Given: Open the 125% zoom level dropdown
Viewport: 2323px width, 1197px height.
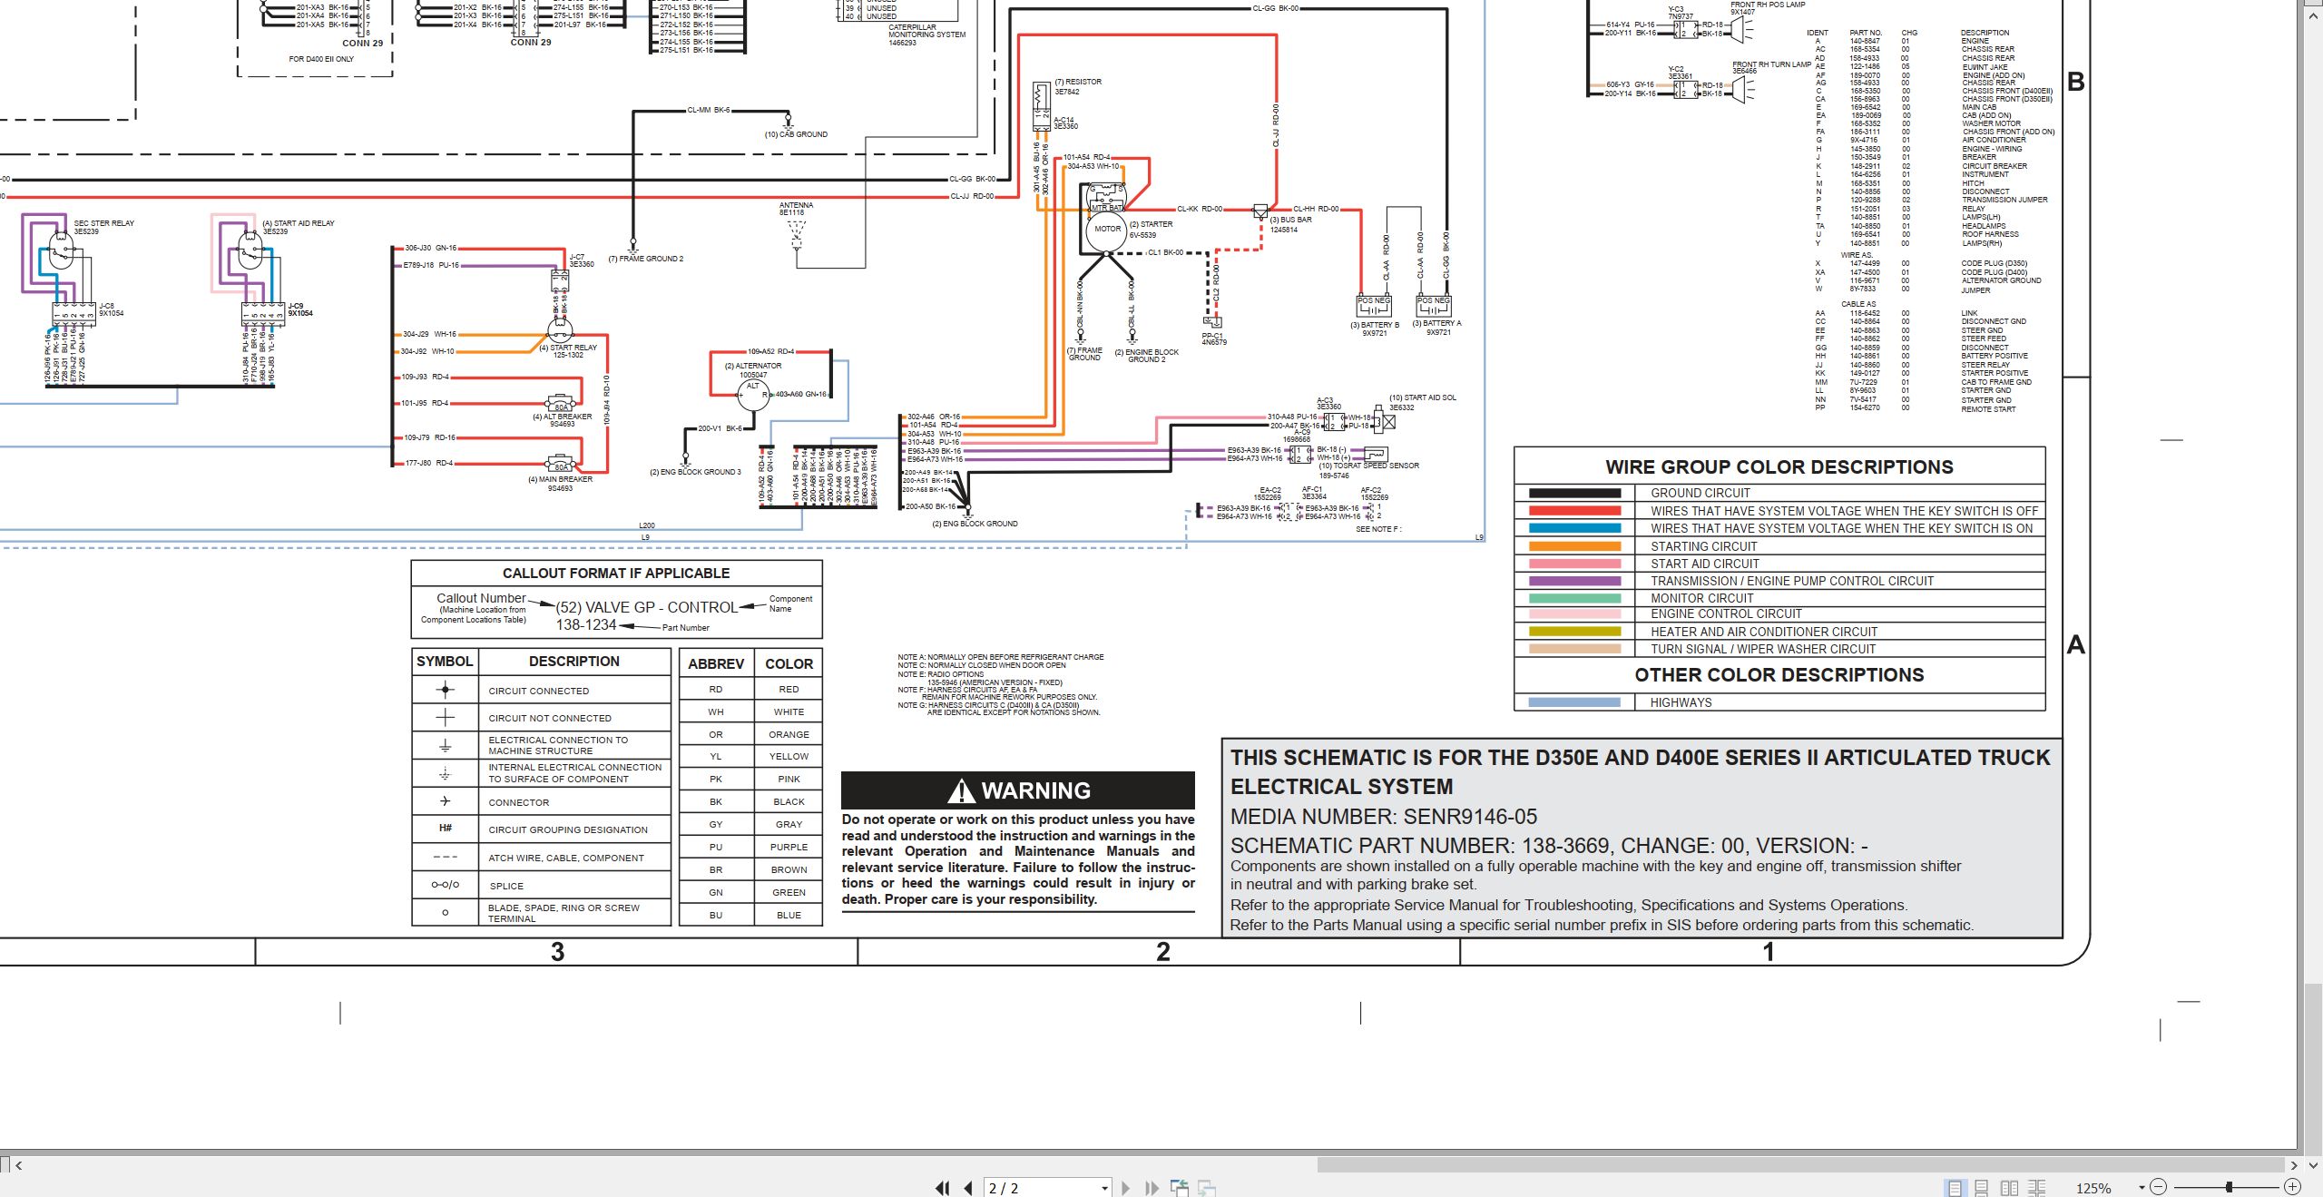Looking at the screenshot, I should point(2142,1187).
